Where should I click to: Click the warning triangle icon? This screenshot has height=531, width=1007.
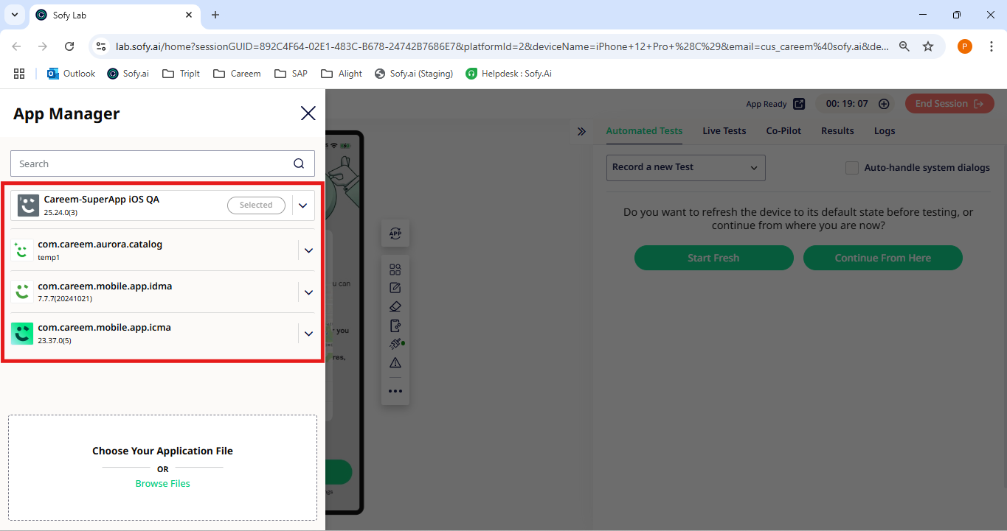pos(395,362)
